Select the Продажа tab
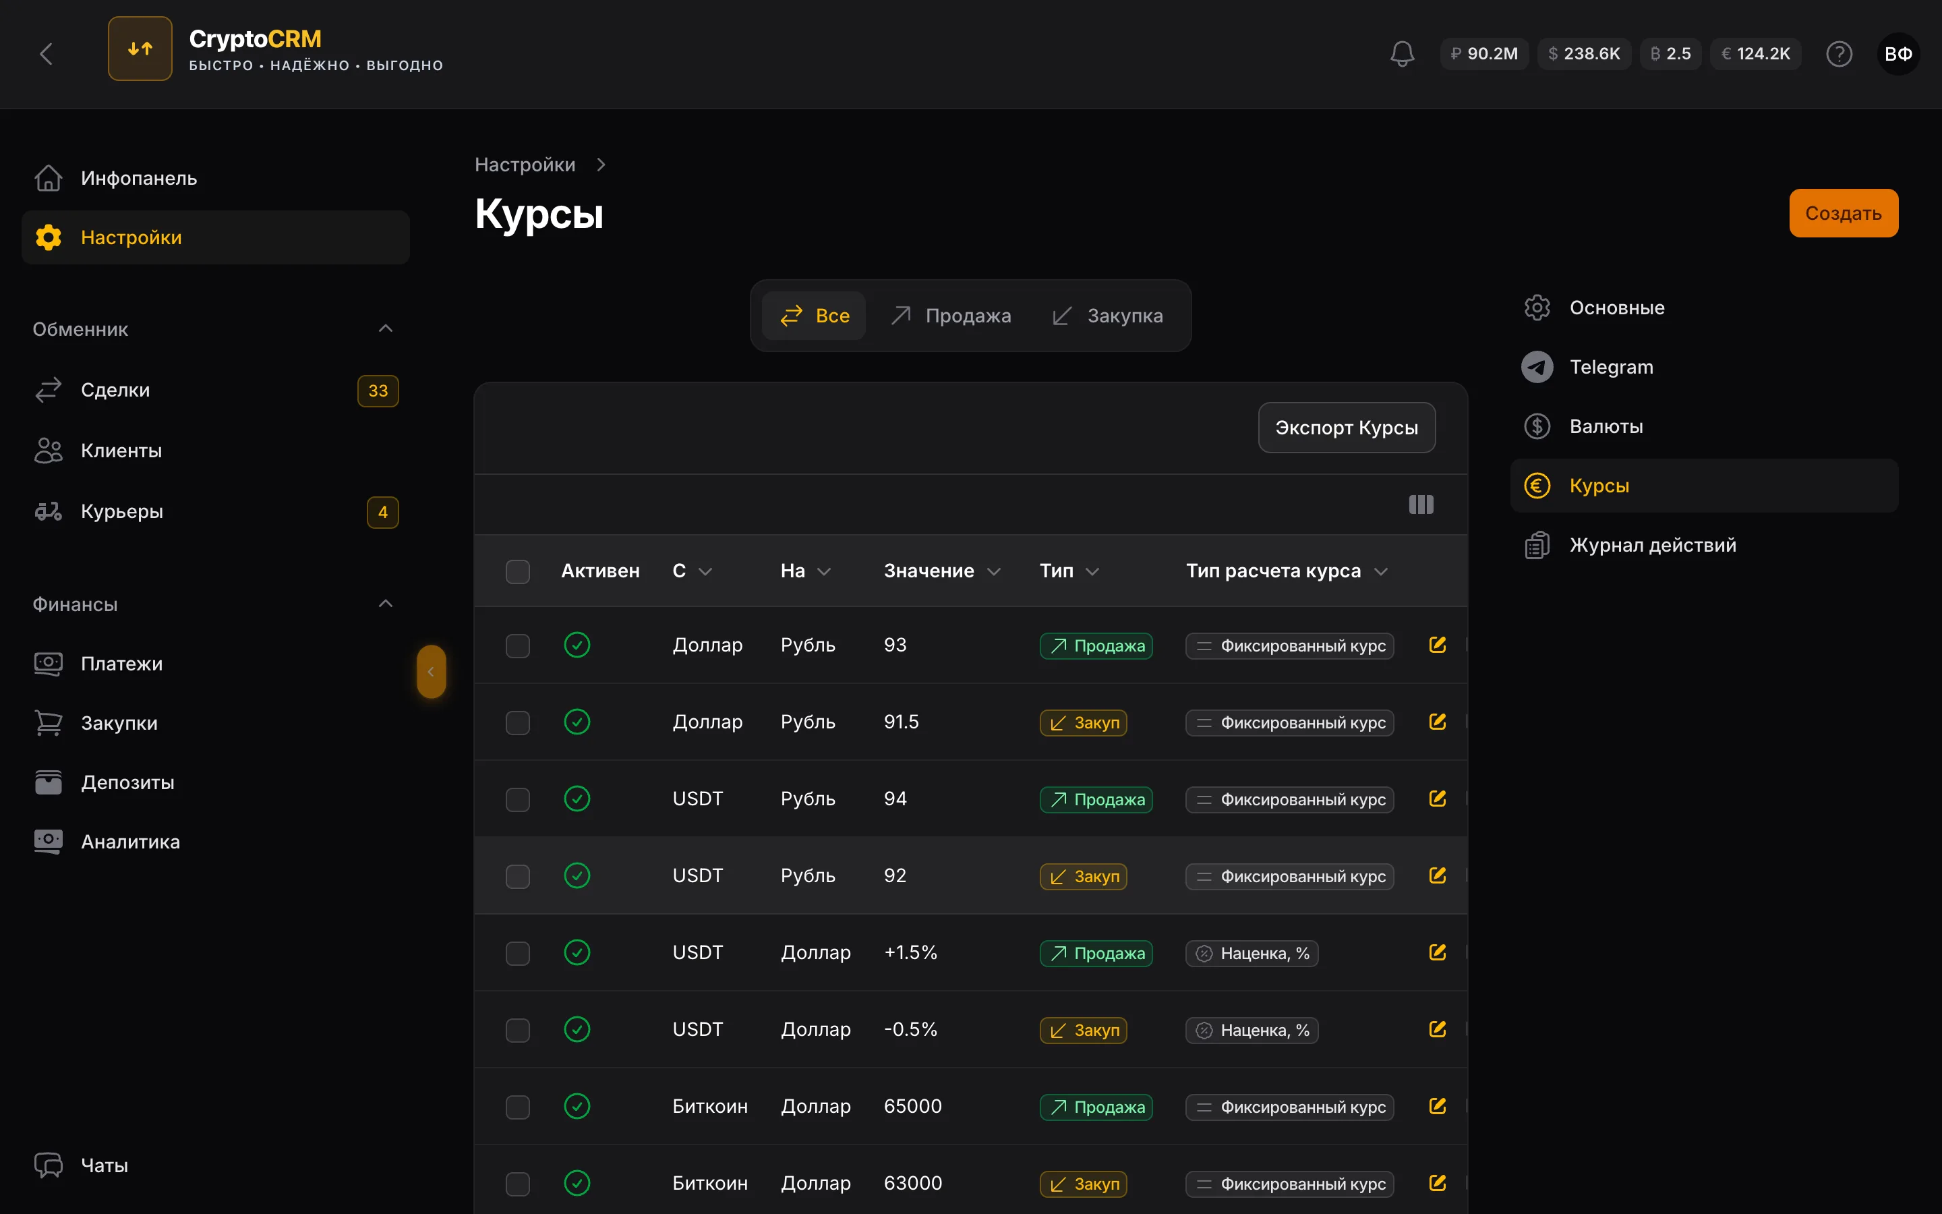The image size is (1942, 1214). pos(951,316)
